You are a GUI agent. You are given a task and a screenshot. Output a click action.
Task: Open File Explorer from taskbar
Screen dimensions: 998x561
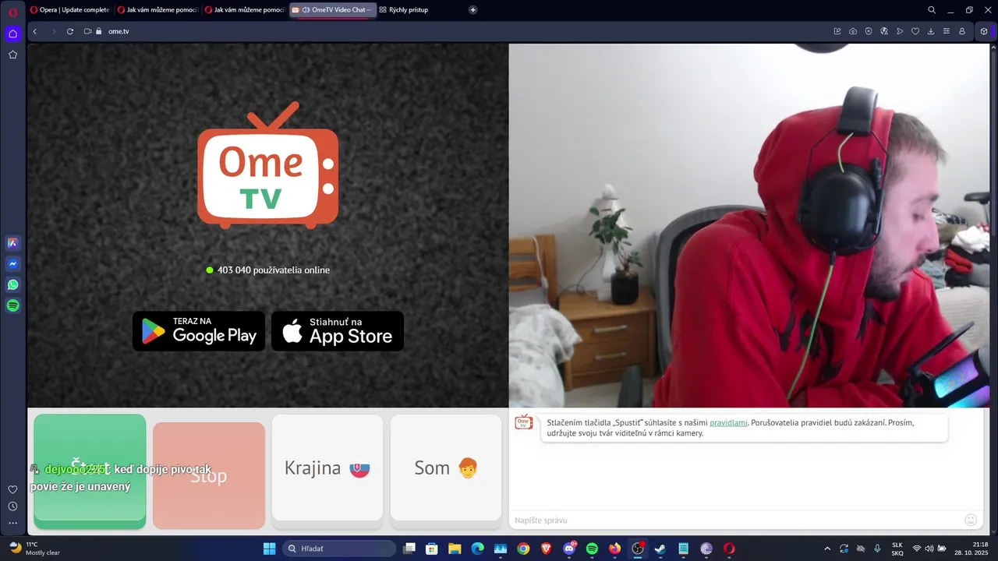[x=455, y=549]
